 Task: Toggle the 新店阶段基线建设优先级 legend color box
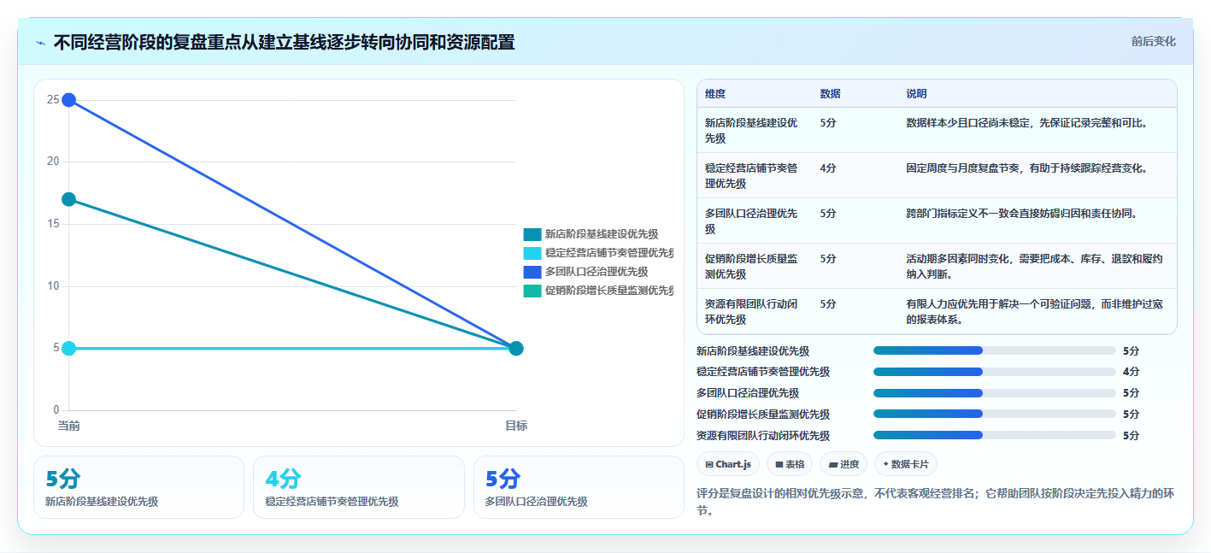coord(532,234)
